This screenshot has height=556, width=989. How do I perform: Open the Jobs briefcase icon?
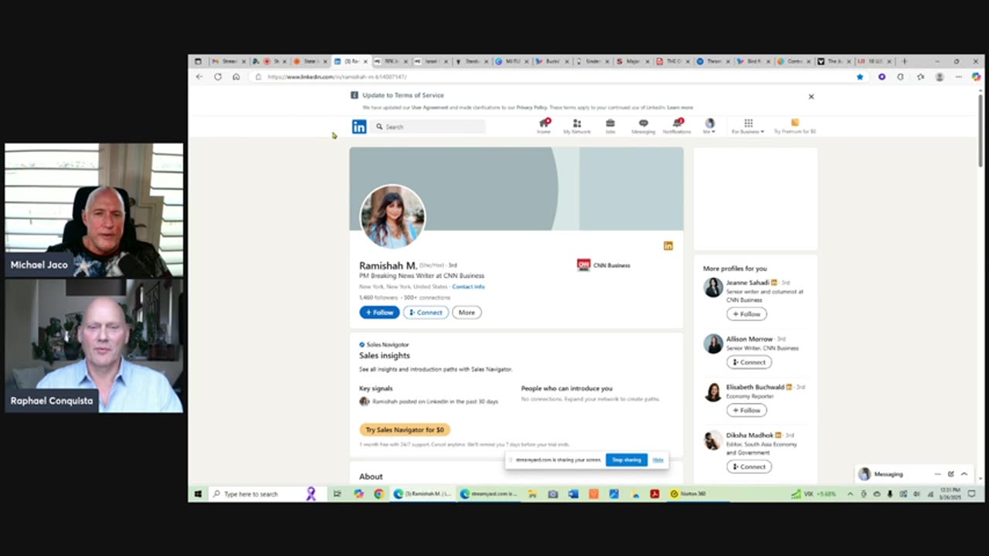click(x=610, y=126)
